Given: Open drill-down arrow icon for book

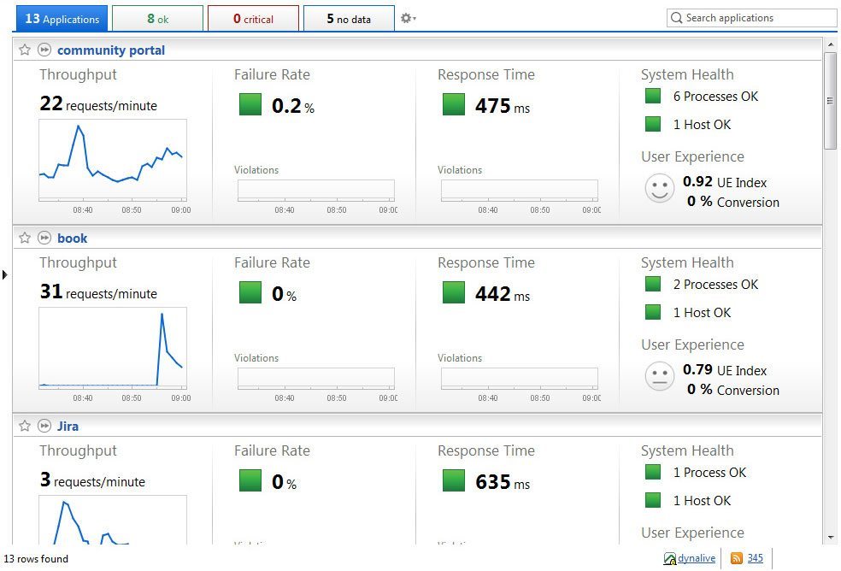Looking at the screenshot, I should tap(44, 238).
